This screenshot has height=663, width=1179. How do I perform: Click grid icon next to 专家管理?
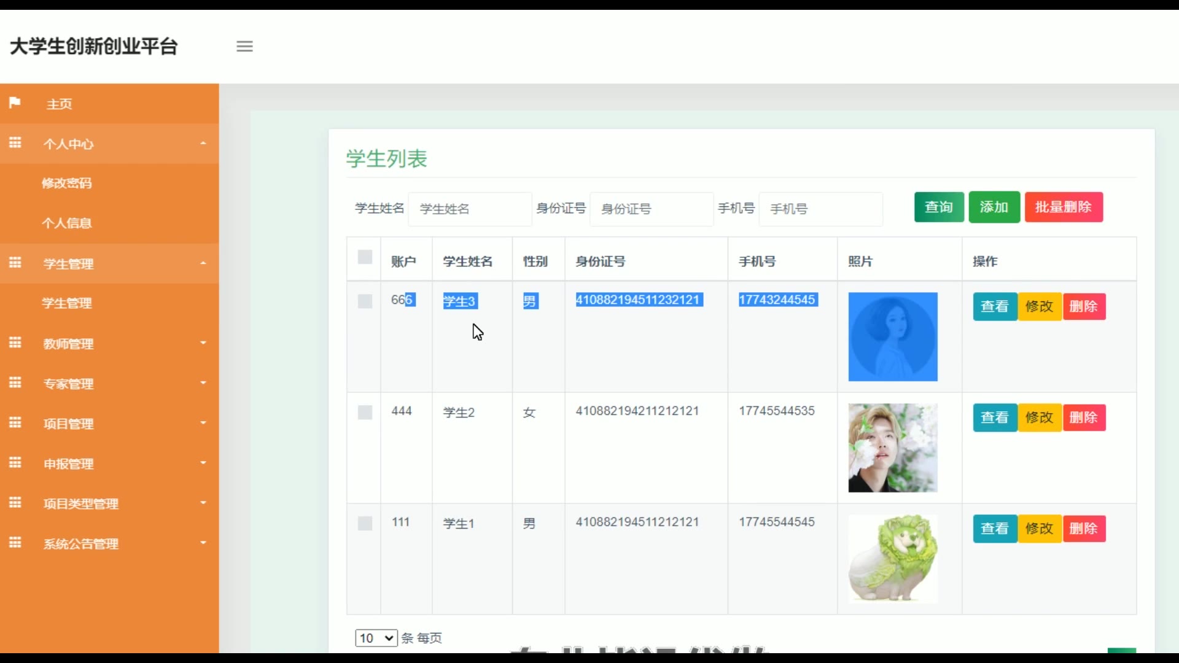pyautogui.click(x=15, y=383)
